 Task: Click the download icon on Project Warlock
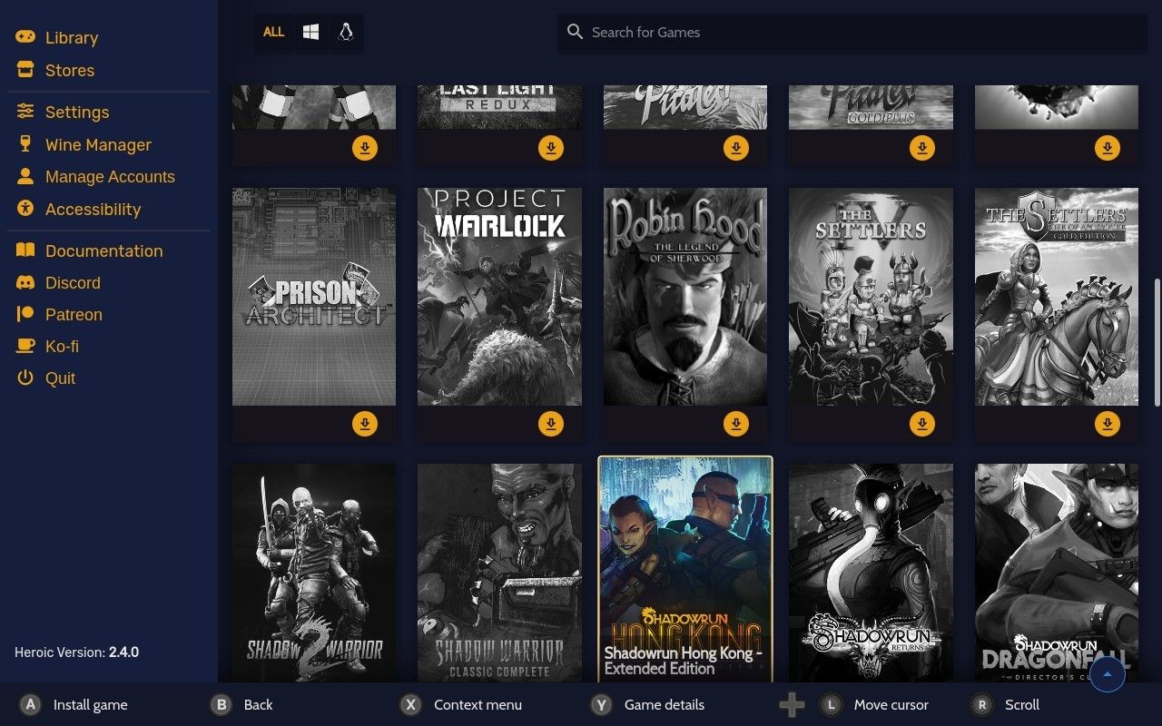coord(550,423)
